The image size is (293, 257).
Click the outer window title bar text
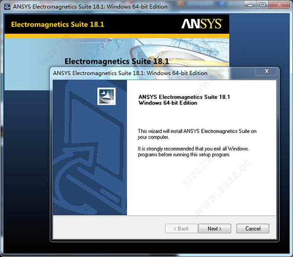pyautogui.click(x=90, y=6)
